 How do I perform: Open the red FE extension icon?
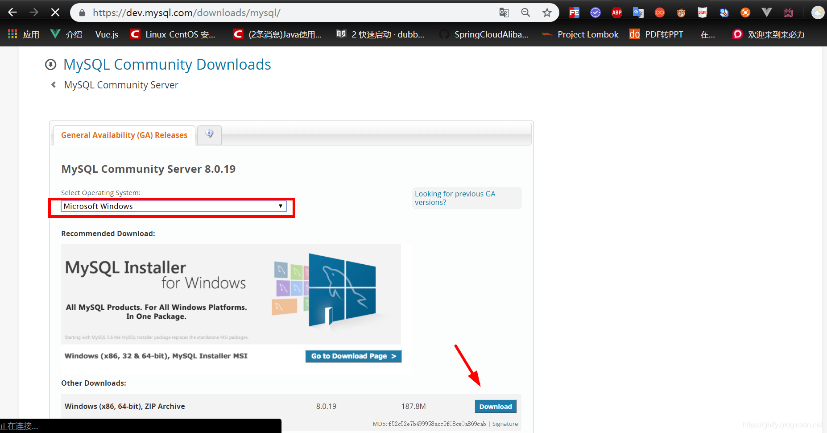pos(574,12)
